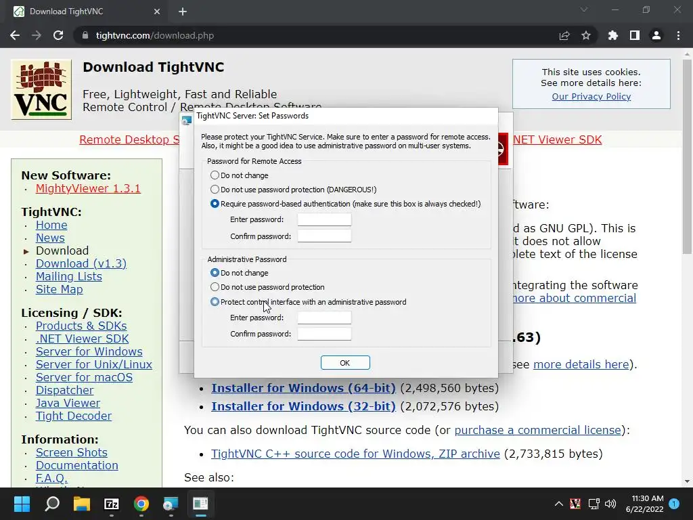Click the volume speaker tray icon

click(x=610, y=504)
